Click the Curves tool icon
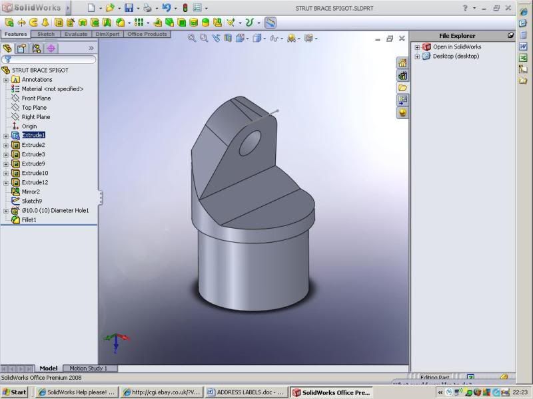This screenshot has height=399, width=533. [x=250, y=23]
